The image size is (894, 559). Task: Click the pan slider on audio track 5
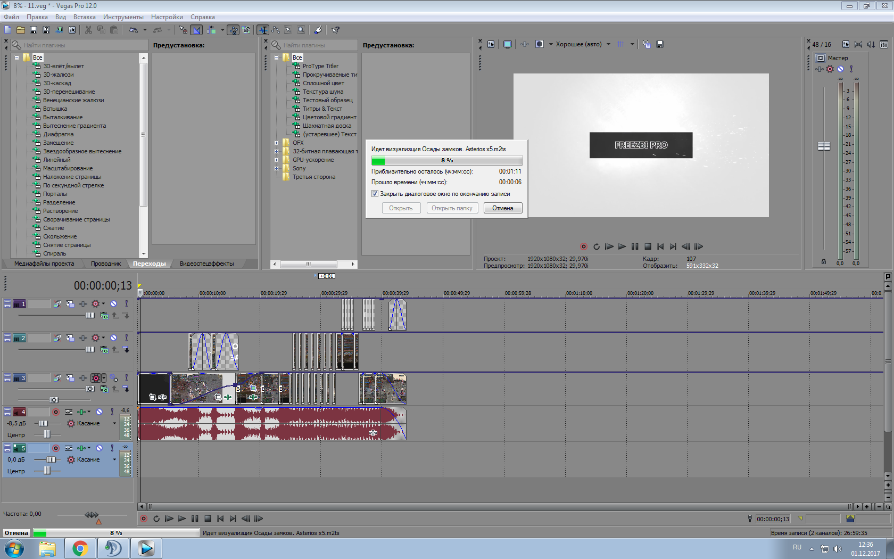[47, 471]
